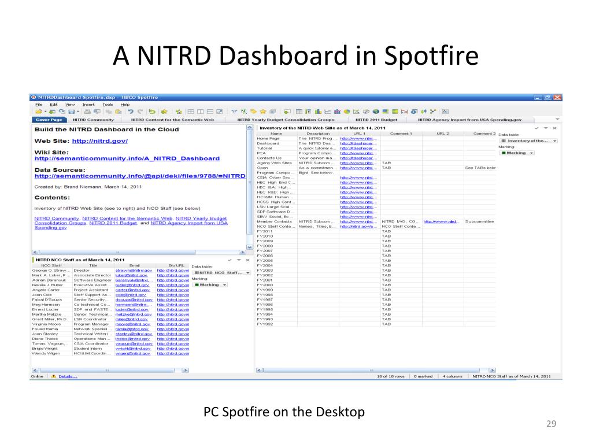Open the Insert menu

[88, 105]
